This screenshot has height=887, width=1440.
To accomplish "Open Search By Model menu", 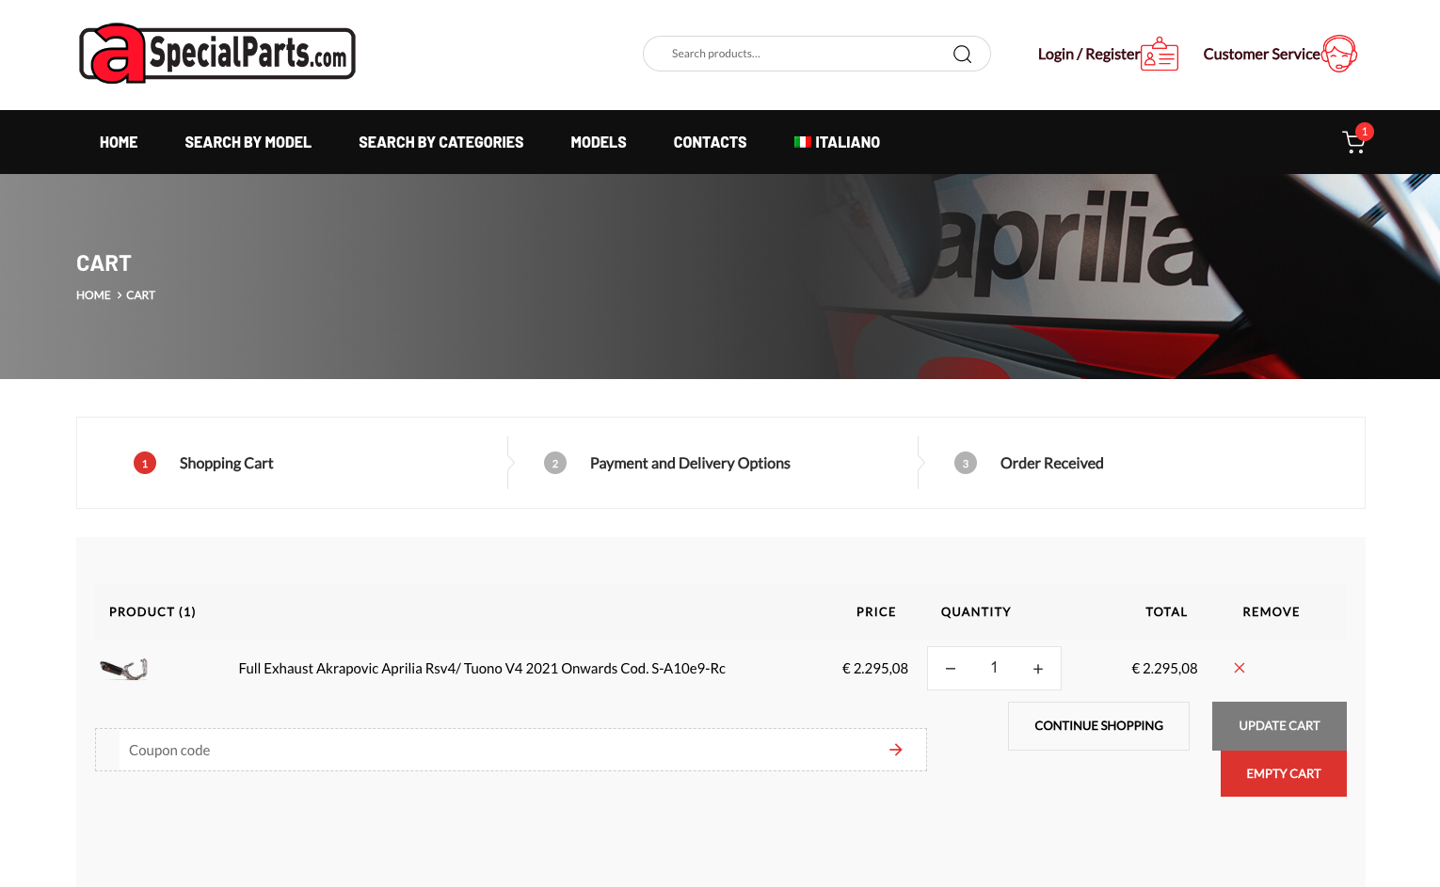I will click(248, 142).
